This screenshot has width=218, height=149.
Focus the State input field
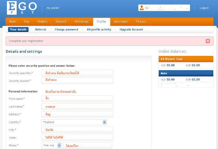pyautogui.click(x=77, y=138)
